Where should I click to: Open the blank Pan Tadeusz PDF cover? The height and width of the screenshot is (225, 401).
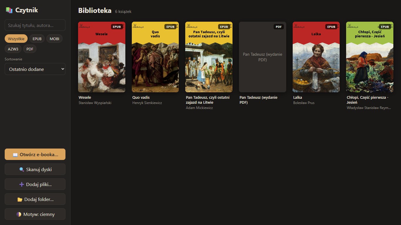262,57
